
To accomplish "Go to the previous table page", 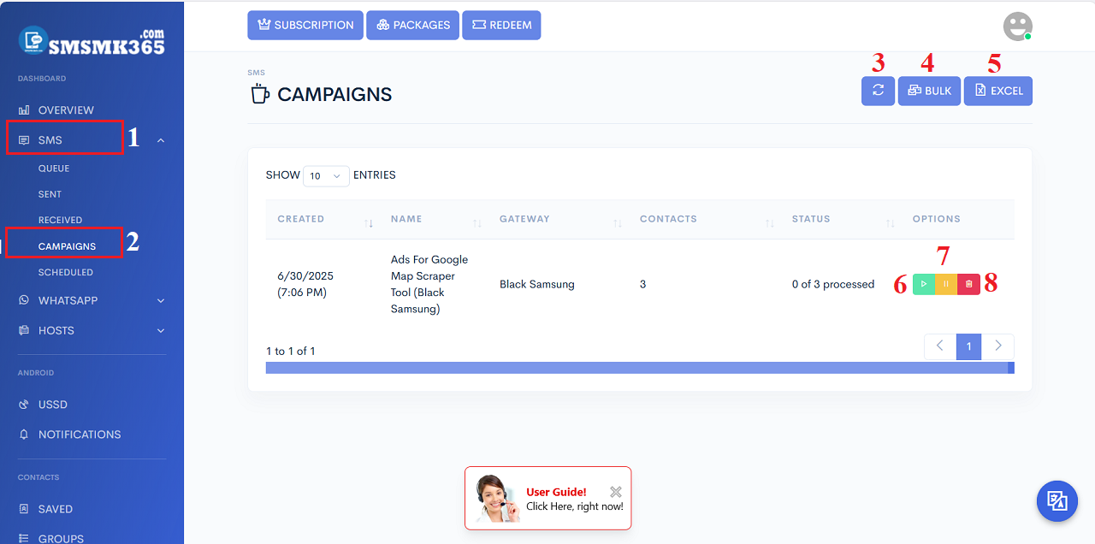I will (x=940, y=346).
